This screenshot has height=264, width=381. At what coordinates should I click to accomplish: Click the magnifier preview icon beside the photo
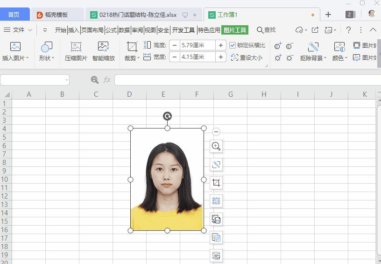coord(216,146)
